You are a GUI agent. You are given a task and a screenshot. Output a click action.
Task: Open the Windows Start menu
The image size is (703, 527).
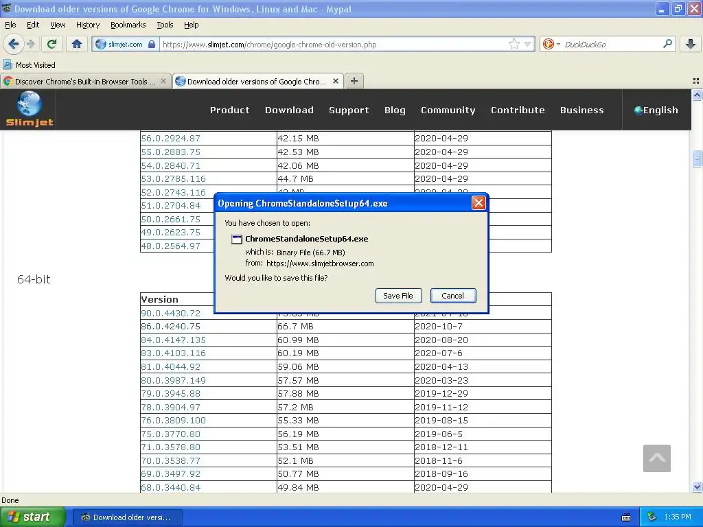33,517
